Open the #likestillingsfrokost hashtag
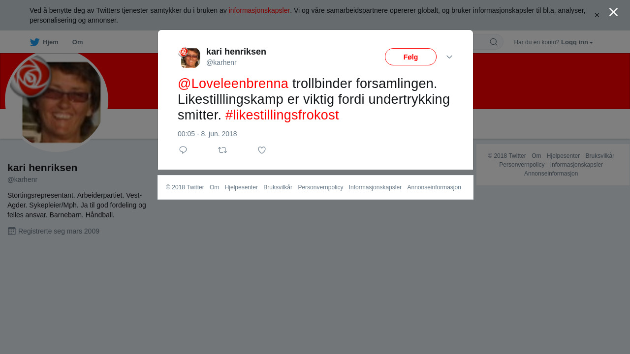Viewport: 630px width, 354px height. coord(282,115)
